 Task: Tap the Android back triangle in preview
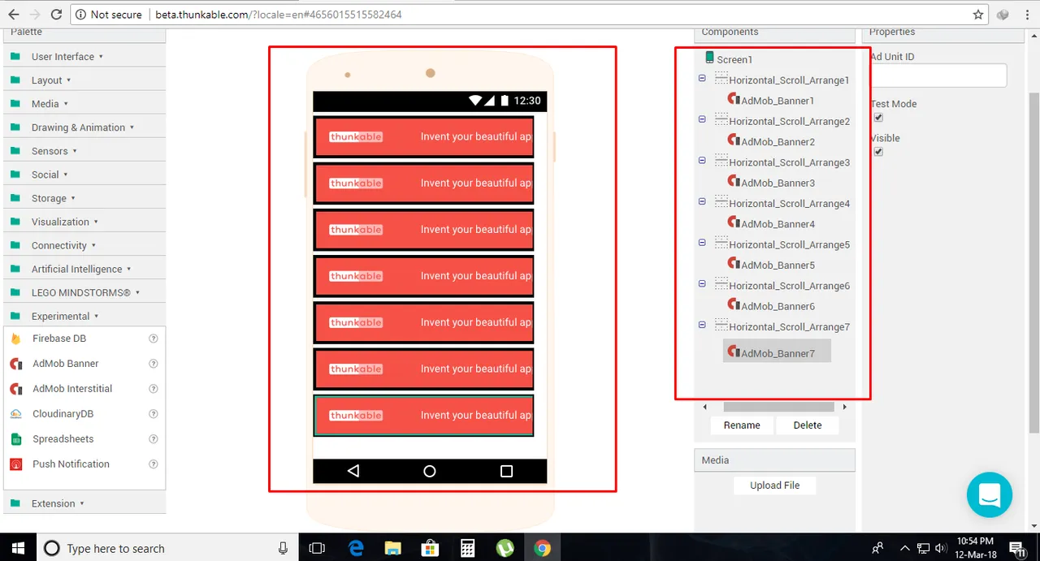click(353, 471)
